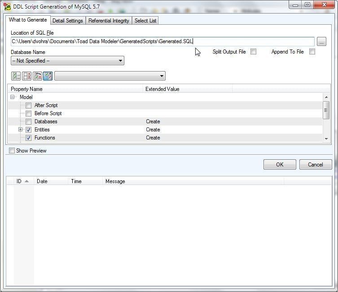Select the Functions row label
This screenshot has height=292, width=338.
44,138
